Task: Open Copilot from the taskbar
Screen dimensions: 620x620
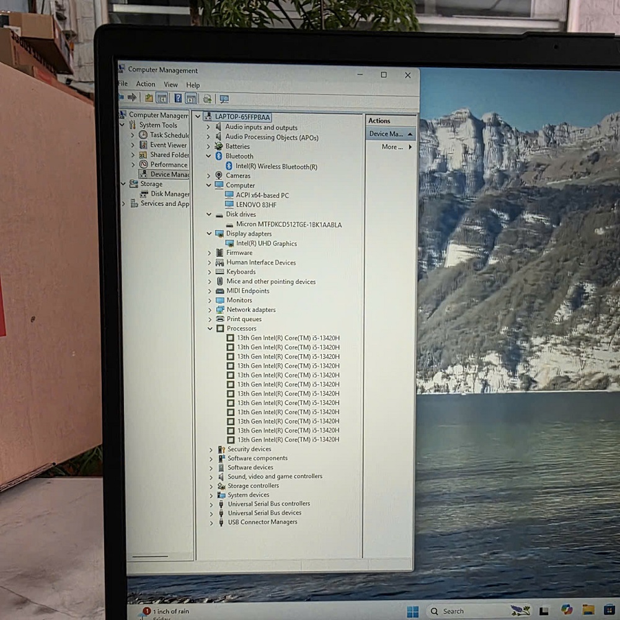Action: coord(567,609)
